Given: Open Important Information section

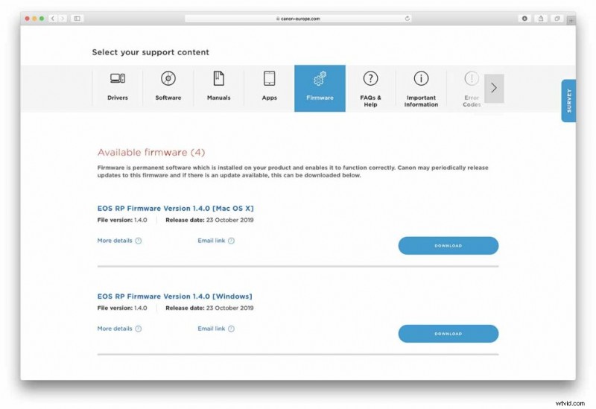Looking at the screenshot, I should tap(421, 88).
